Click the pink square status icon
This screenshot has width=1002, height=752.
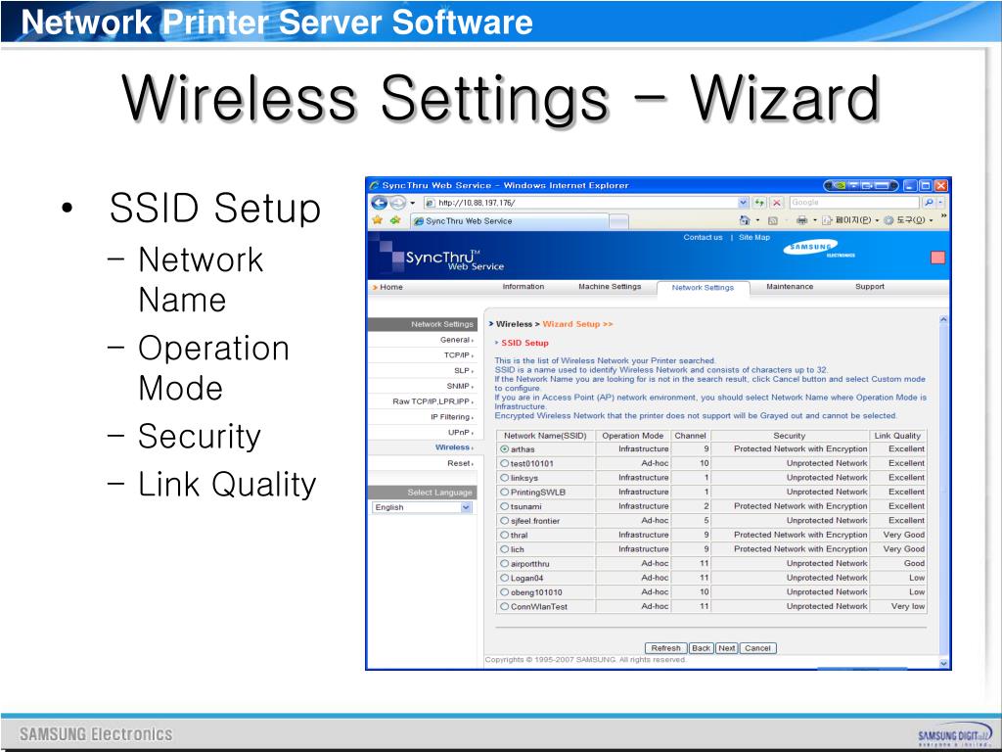(x=937, y=258)
